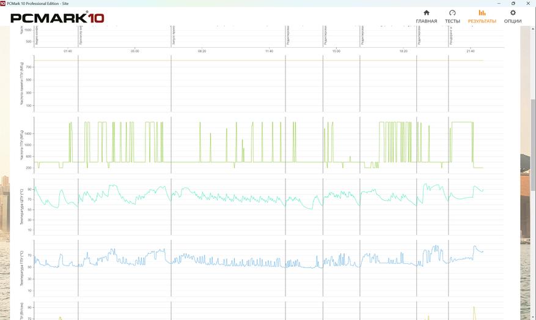Minimize the PCMark 10 window
Image resolution: width=536 pixels, height=320 pixels.
click(x=497, y=3)
